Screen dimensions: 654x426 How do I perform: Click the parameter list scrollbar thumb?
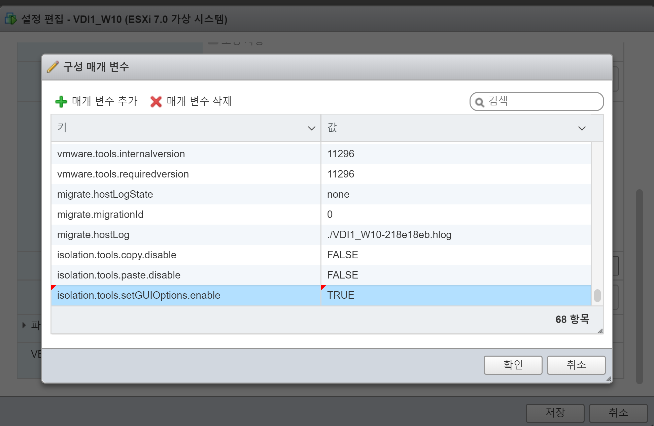coord(597,296)
